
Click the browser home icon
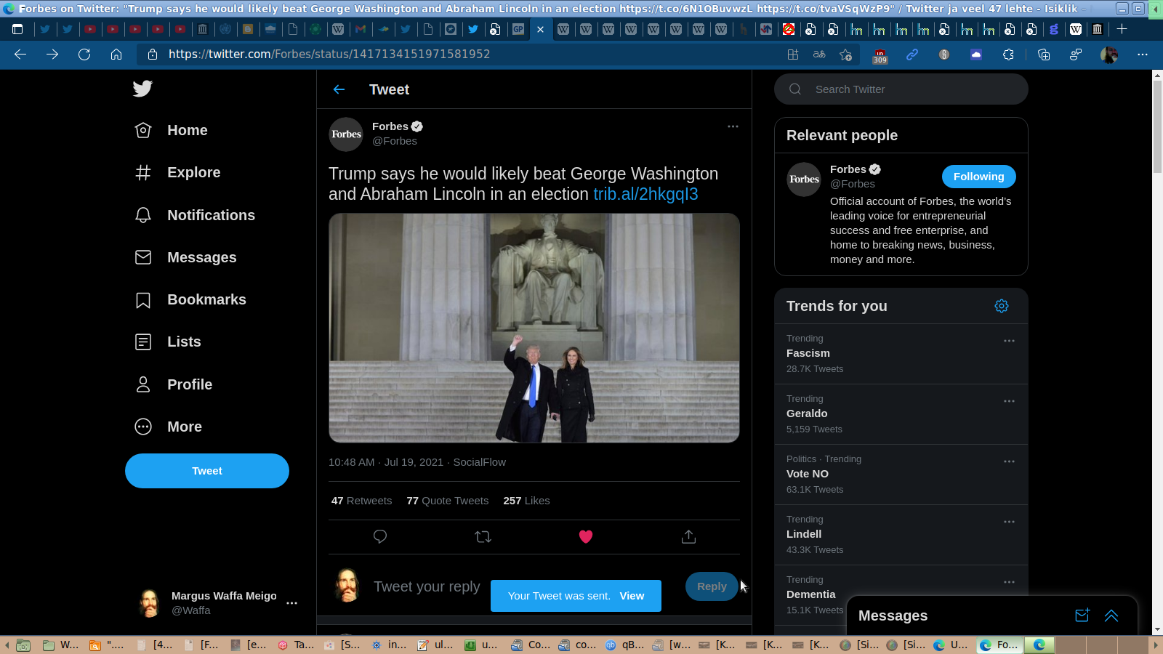coord(116,54)
